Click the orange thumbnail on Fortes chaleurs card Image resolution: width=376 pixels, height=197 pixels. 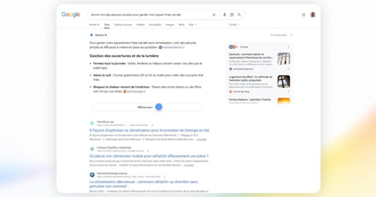(x=283, y=101)
